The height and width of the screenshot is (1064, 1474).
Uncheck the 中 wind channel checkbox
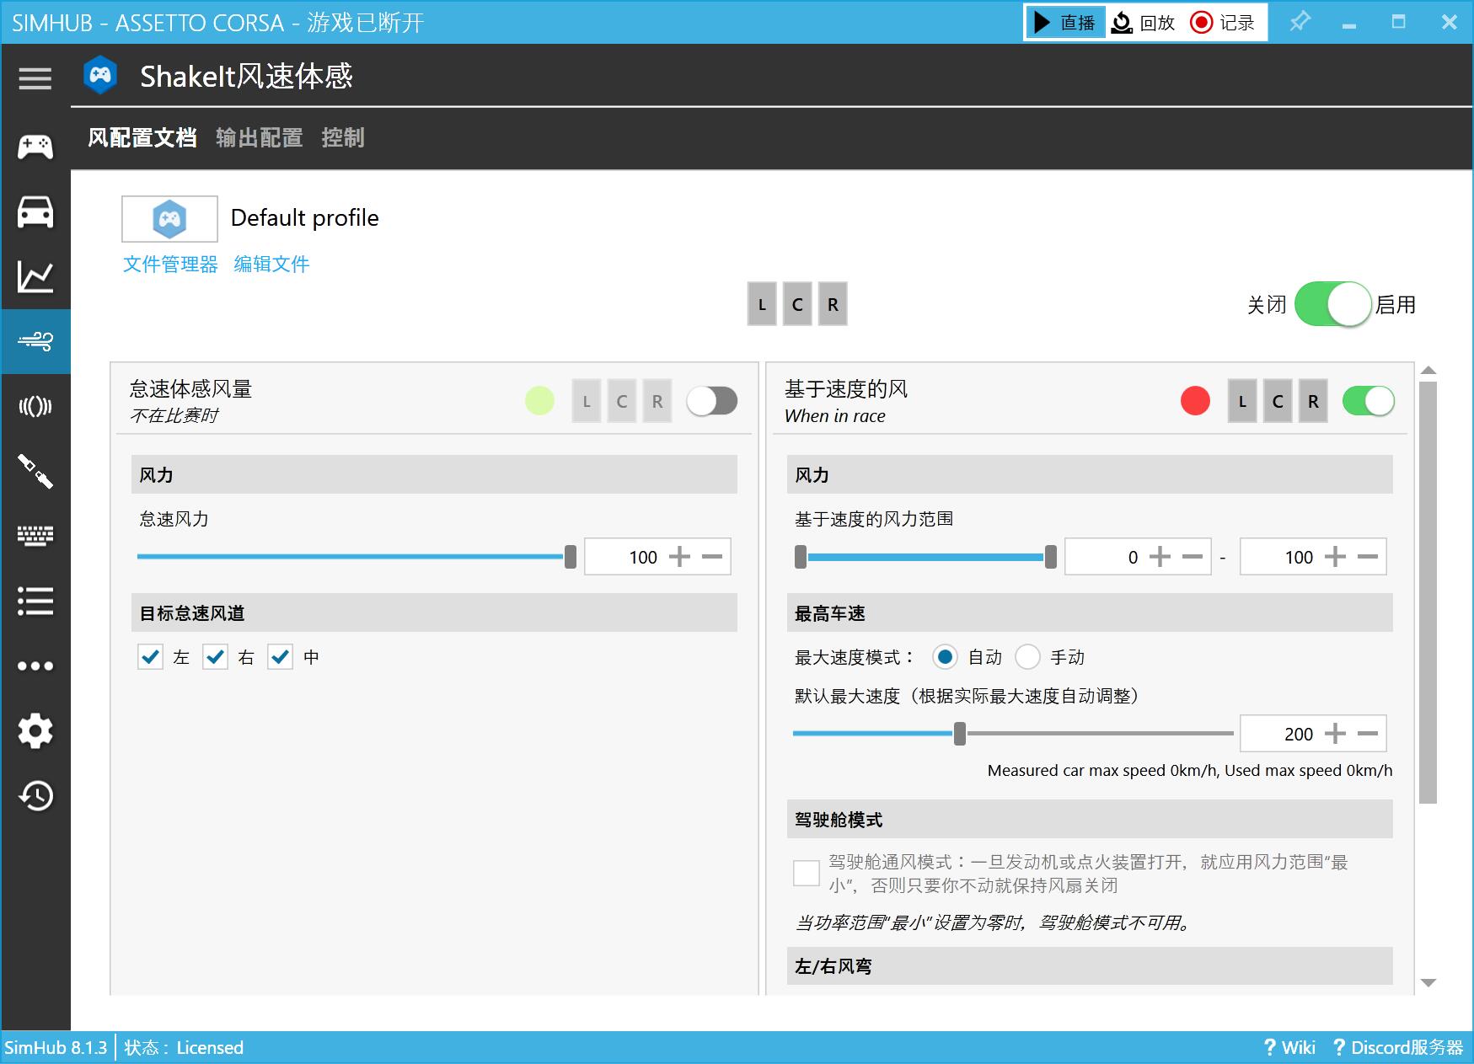(280, 657)
